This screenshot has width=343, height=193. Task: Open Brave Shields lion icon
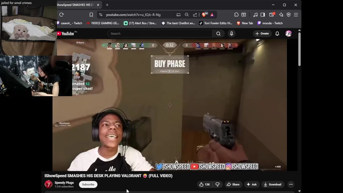(204, 15)
